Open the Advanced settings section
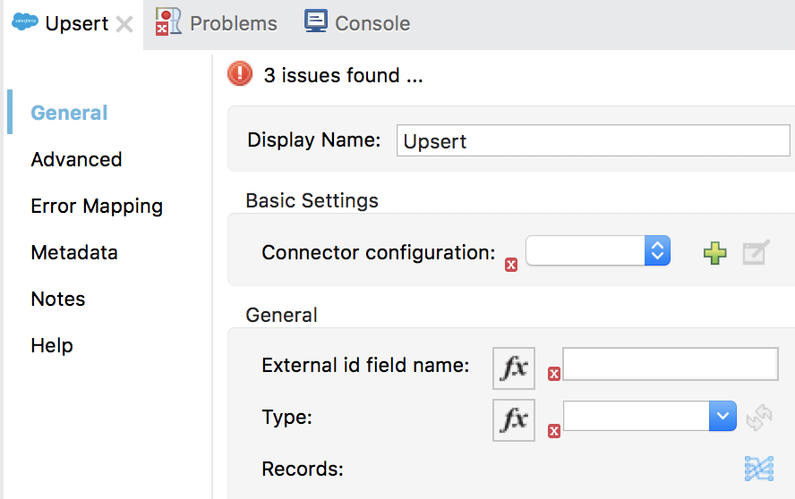This screenshot has width=795, height=499. pos(76,159)
